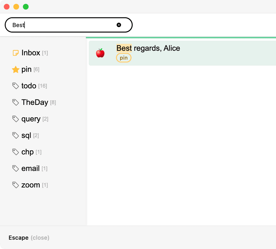Click the TheDay count [8]
The image size is (276, 249).
(53, 102)
